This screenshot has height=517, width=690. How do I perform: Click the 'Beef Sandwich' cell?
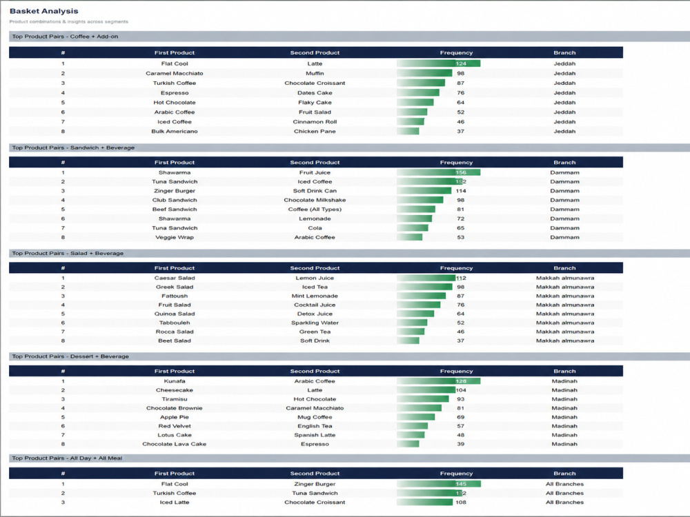click(x=175, y=210)
